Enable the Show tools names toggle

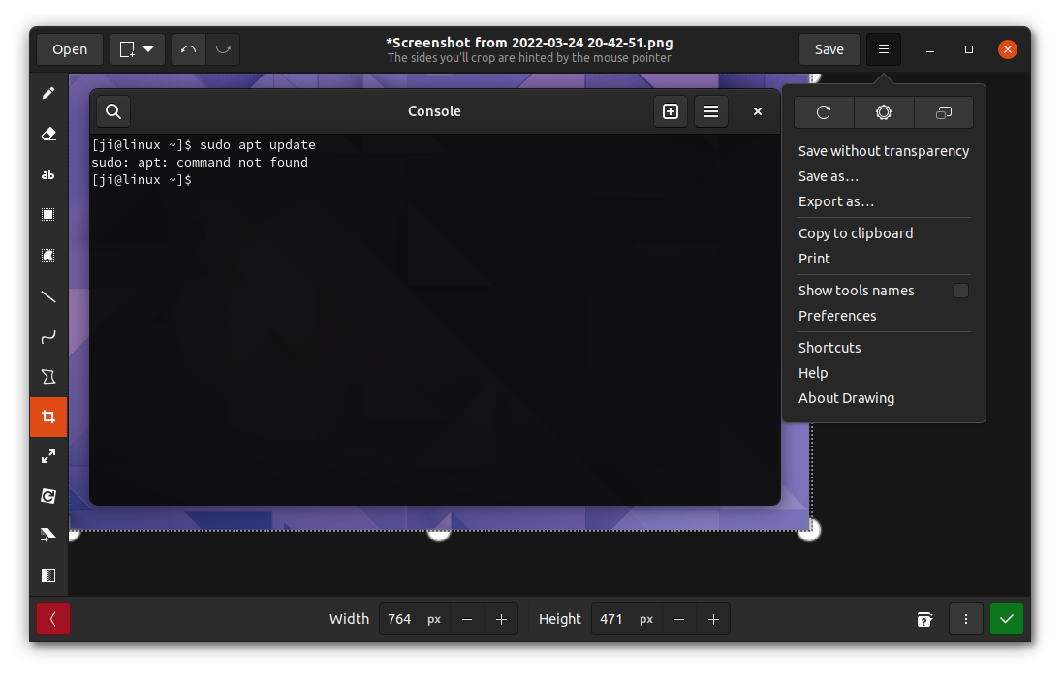click(x=960, y=291)
